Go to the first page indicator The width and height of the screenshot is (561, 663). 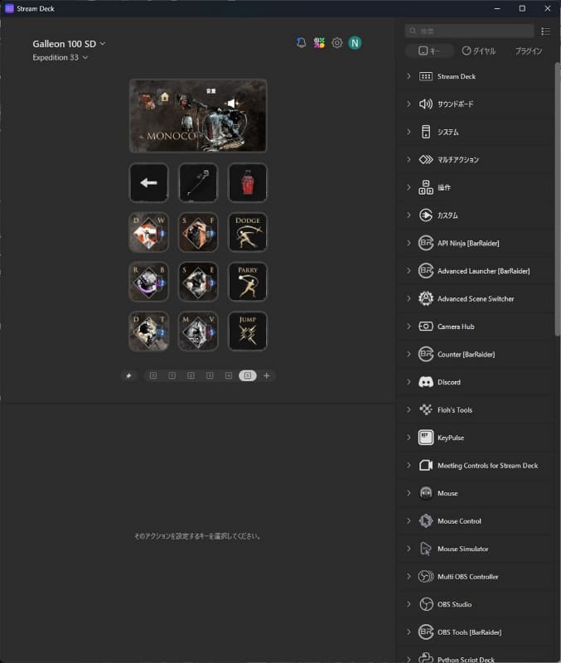pos(153,375)
